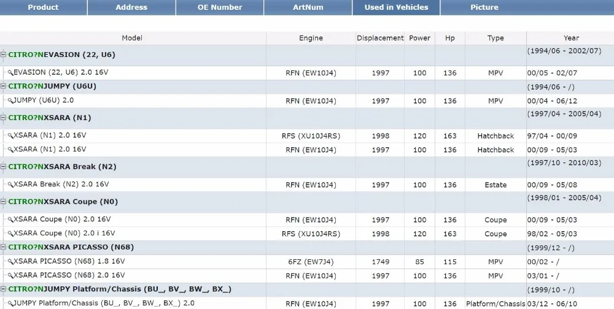
Task: Click engine cell 6FZ (EW7J4)
Action: click(311, 262)
